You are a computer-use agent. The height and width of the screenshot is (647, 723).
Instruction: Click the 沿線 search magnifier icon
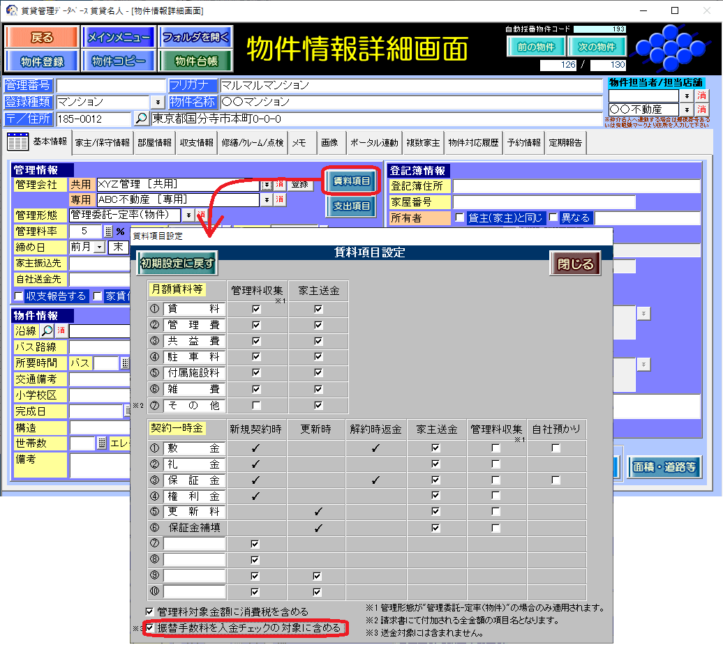pos(47,330)
